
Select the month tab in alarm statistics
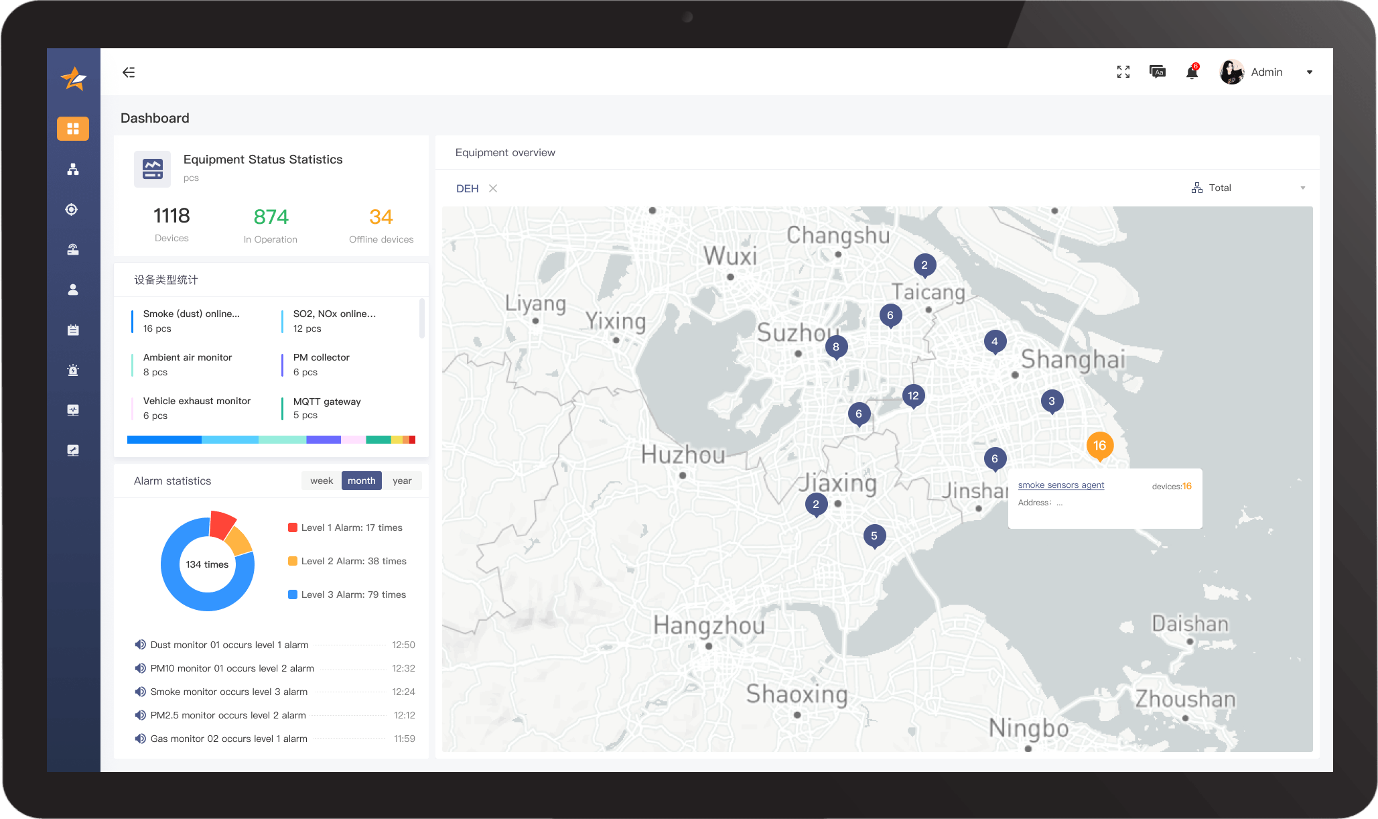pyautogui.click(x=362, y=480)
